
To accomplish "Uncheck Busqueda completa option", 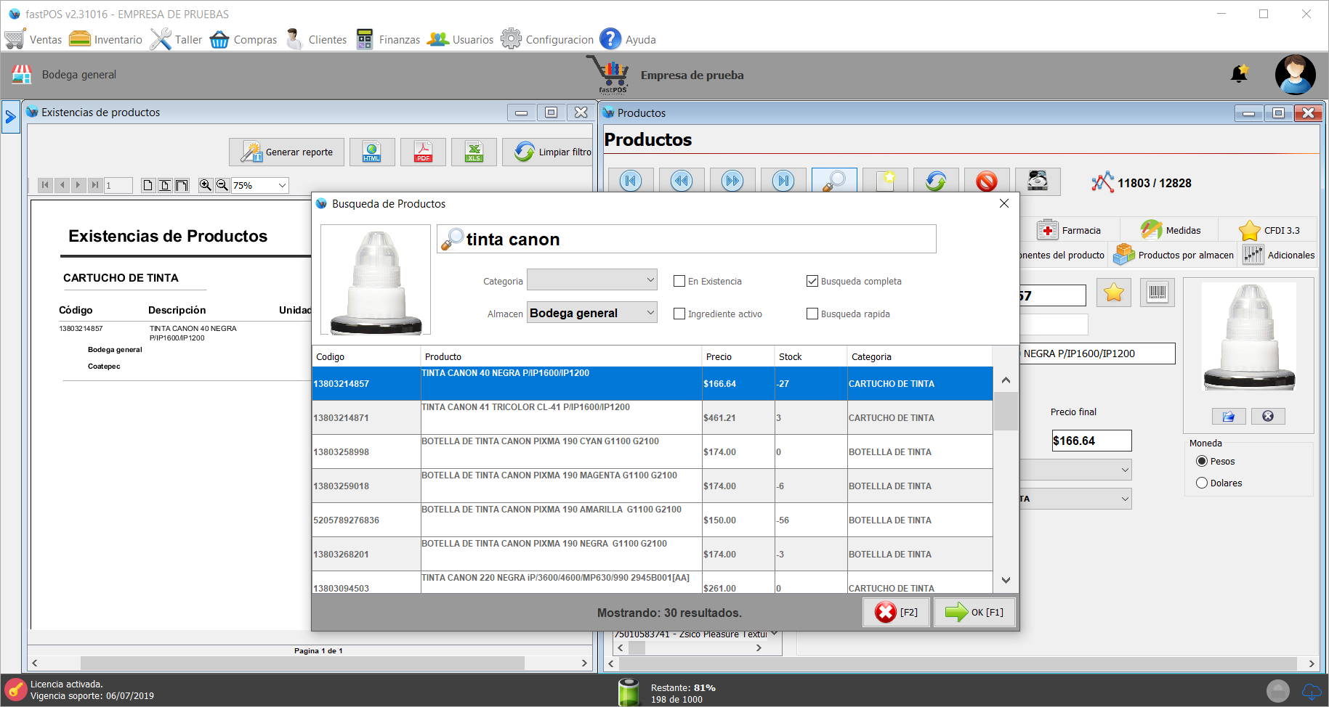I will [812, 281].
